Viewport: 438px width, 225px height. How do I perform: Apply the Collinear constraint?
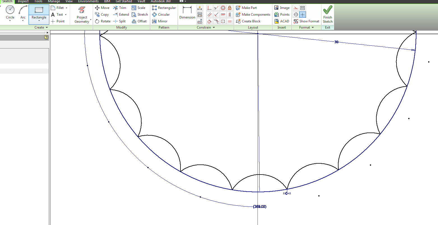[216, 8]
